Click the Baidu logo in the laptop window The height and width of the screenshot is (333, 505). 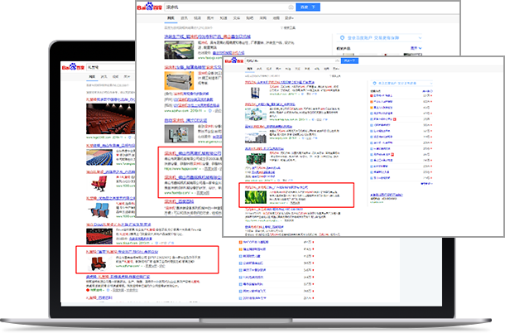coord(66,68)
